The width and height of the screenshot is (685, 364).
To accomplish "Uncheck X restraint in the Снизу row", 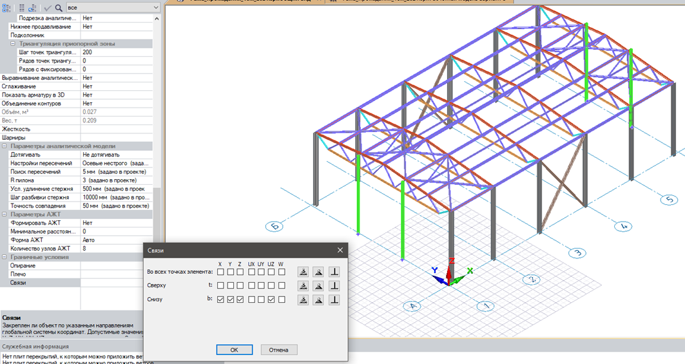I will point(220,300).
